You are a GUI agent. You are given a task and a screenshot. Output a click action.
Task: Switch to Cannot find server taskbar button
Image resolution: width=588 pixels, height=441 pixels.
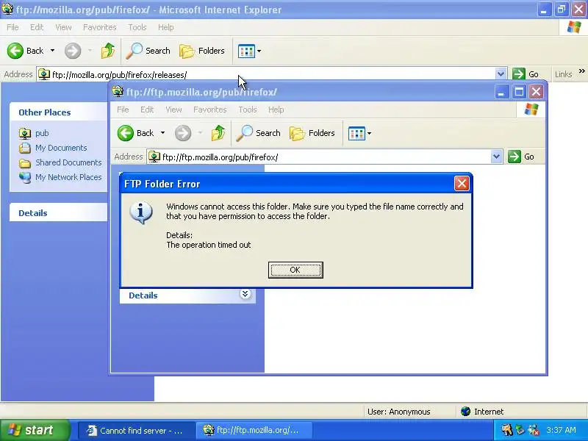click(137, 431)
